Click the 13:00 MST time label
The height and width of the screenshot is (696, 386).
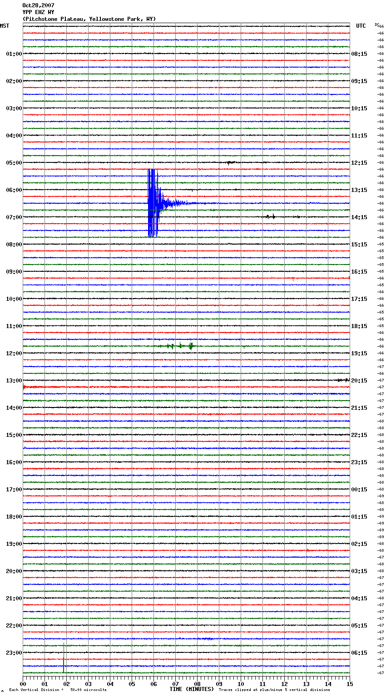pyautogui.click(x=14, y=381)
